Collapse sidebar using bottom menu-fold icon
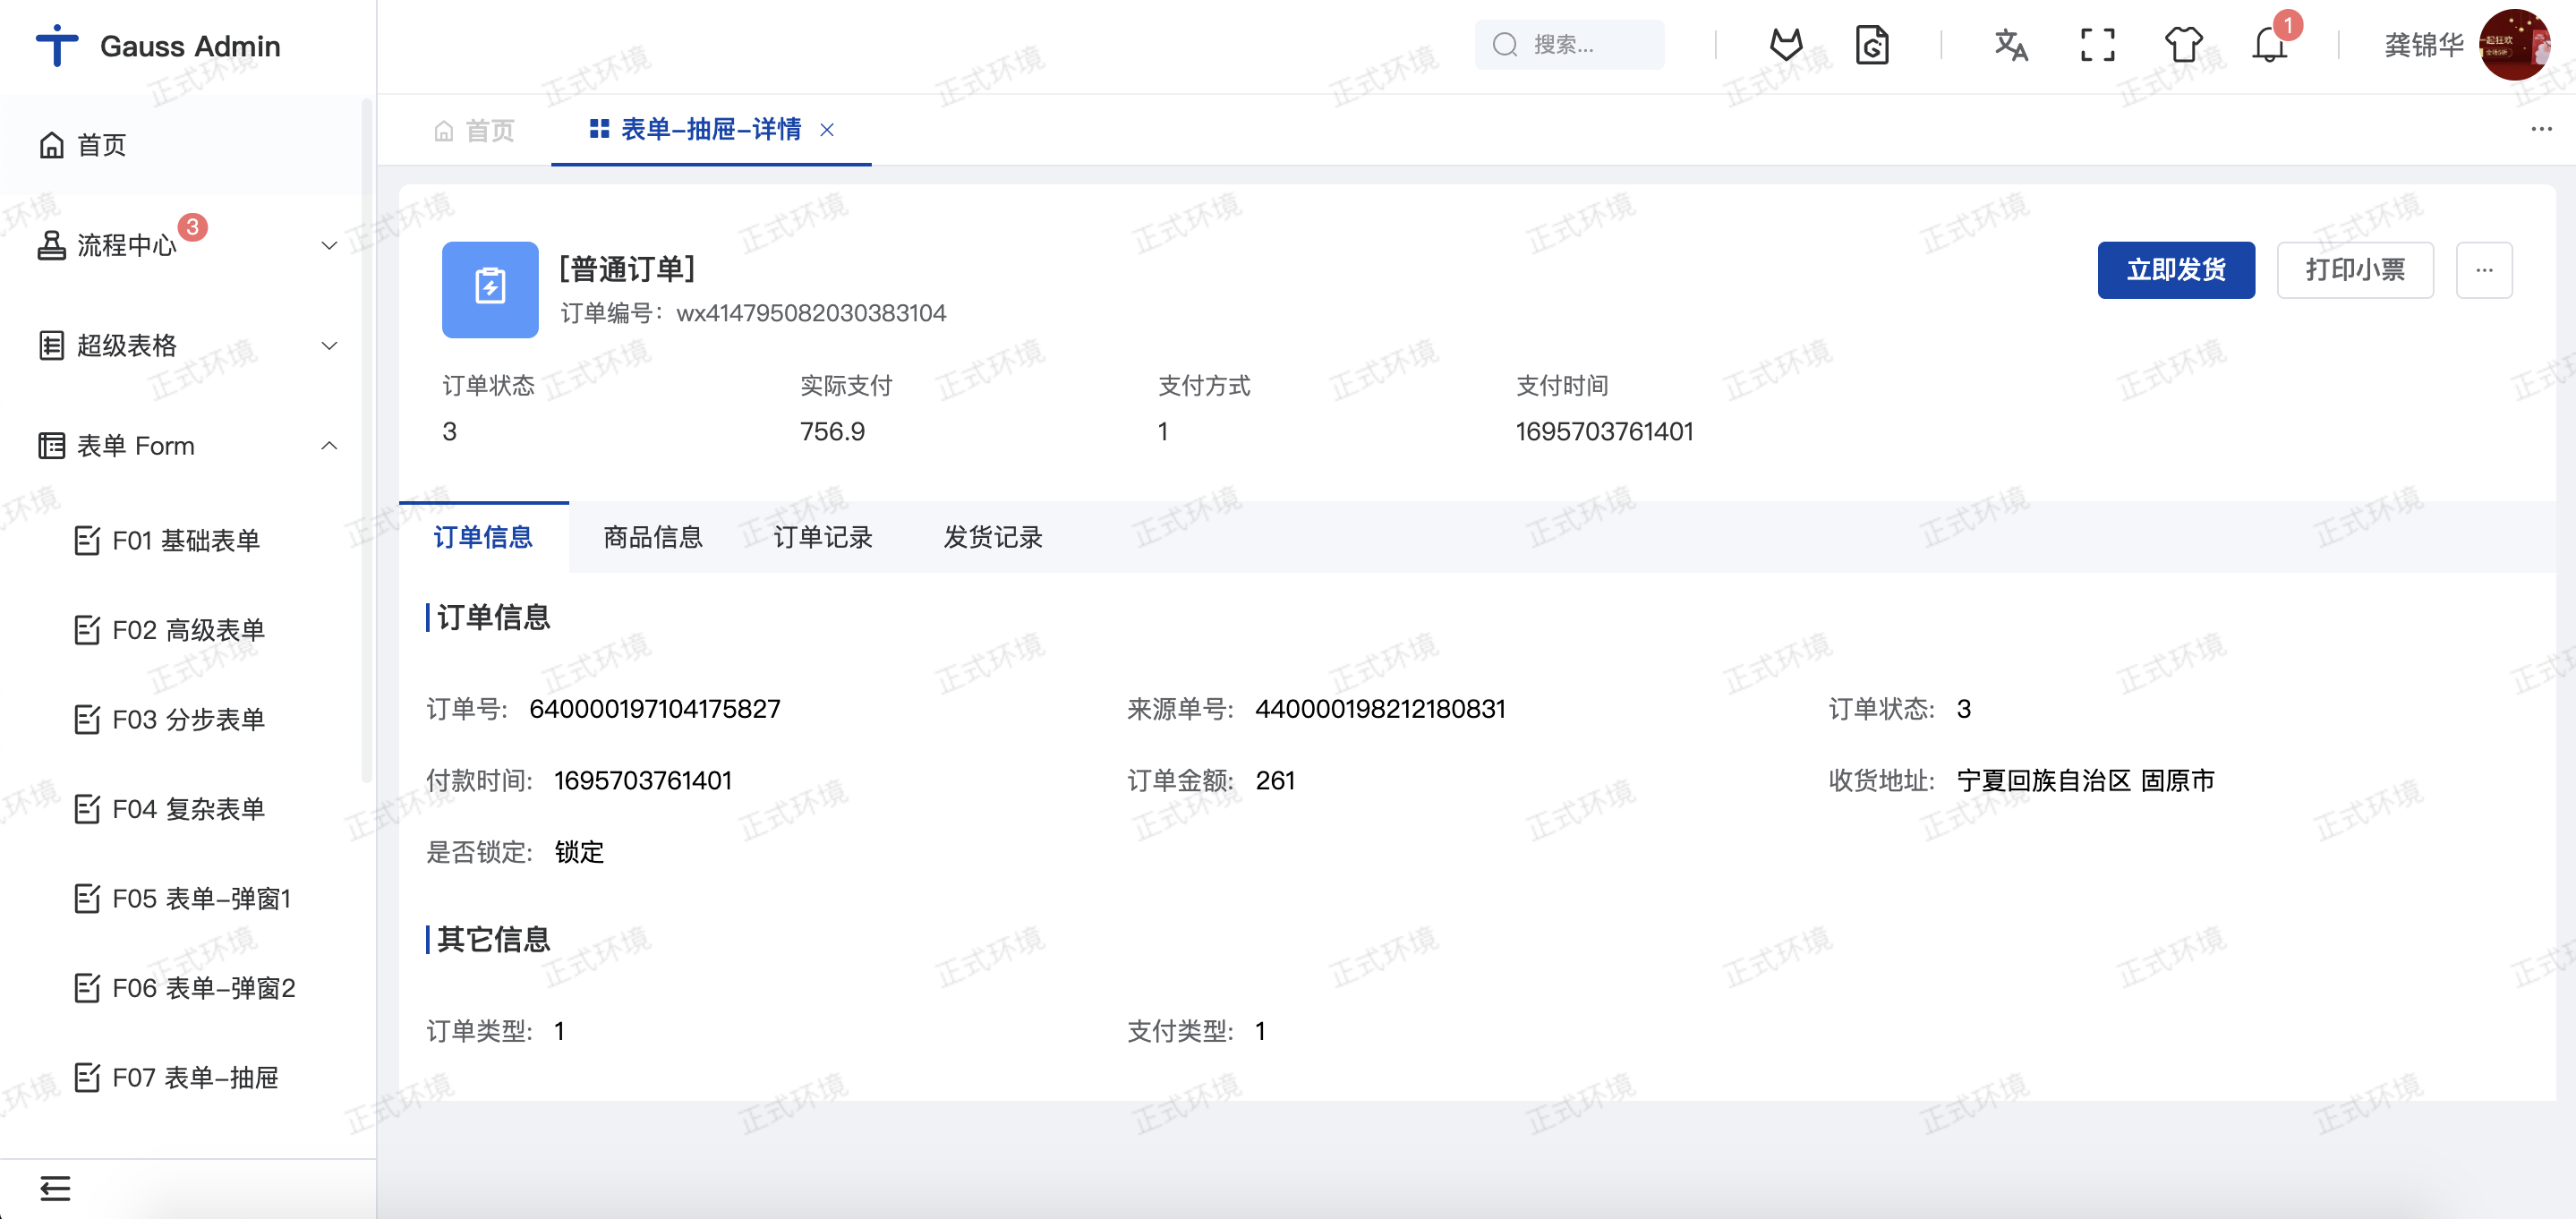The width and height of the screenshot is (2576, 1219). pyautogui.click(x=55, y=1188)
